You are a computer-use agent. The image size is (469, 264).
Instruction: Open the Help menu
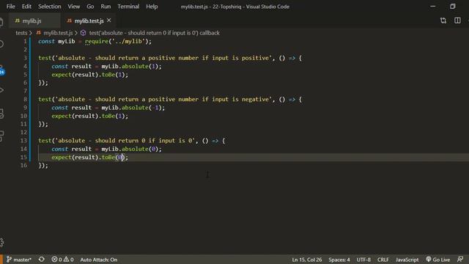coord(152,7)
